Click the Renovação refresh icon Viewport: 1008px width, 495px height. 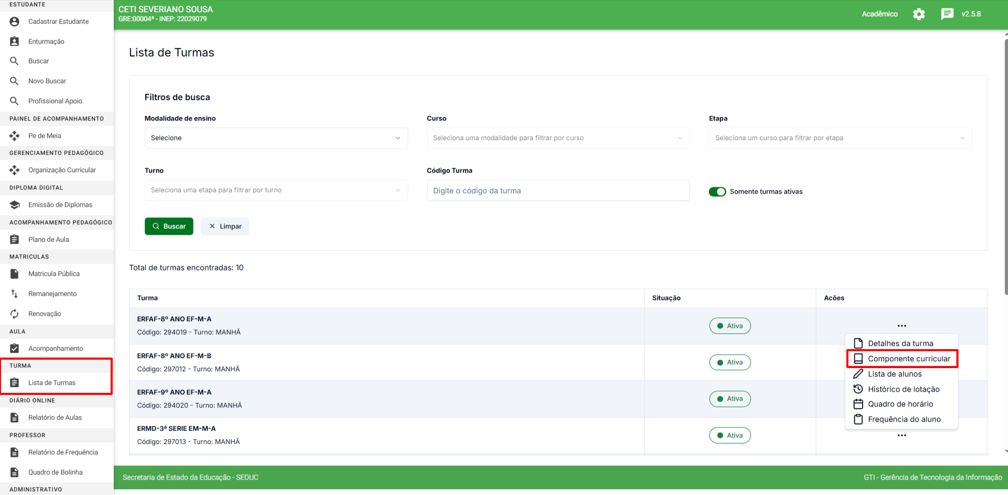(15, 314)
